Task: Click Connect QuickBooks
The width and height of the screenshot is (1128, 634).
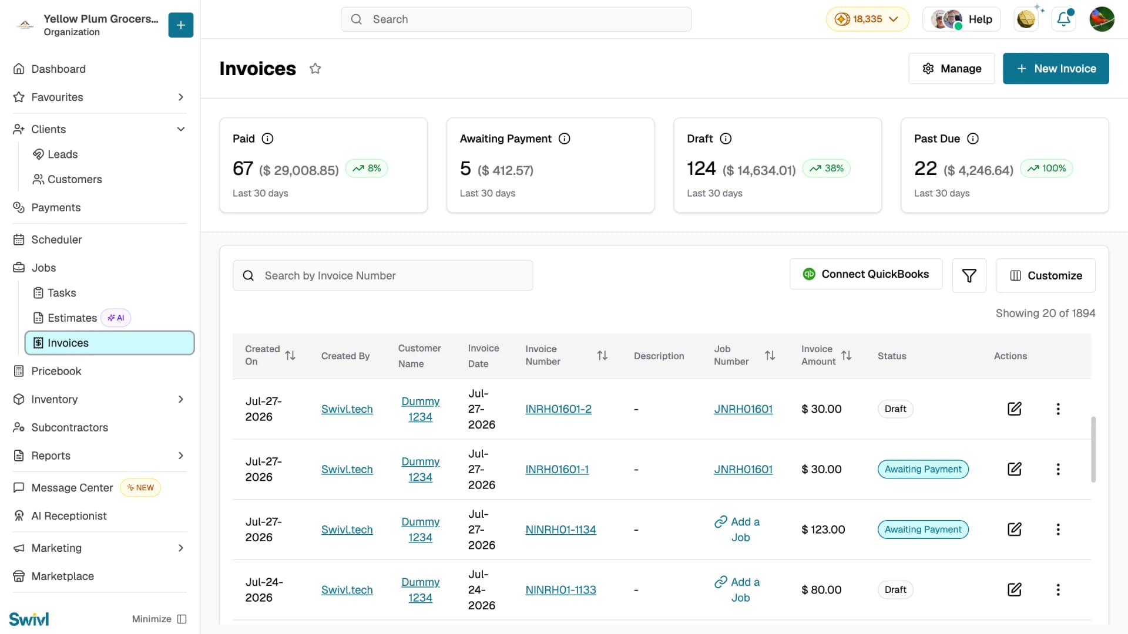Action: pyautogui.click(x=866, y=274)
